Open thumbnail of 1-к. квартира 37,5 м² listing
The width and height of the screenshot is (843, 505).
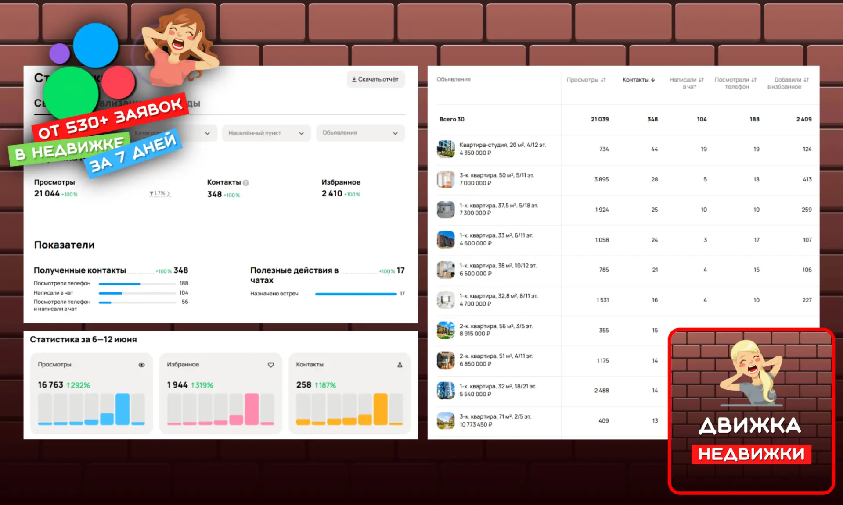[x=446, y=210]
